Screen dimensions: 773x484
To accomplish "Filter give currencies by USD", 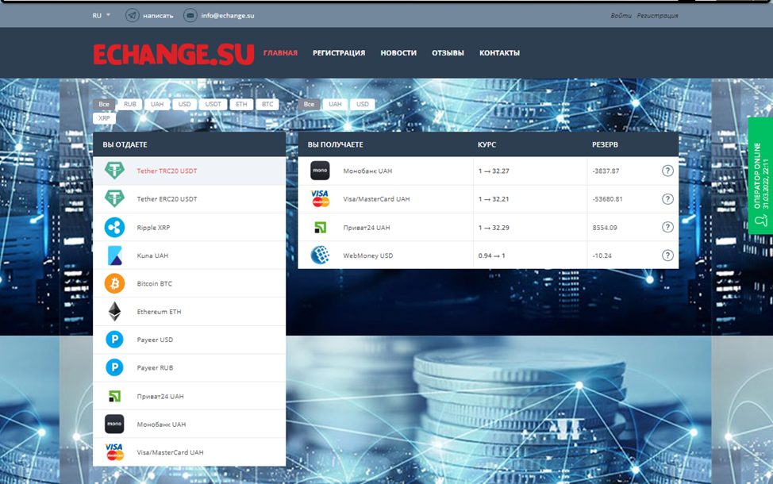I will 184,104.
